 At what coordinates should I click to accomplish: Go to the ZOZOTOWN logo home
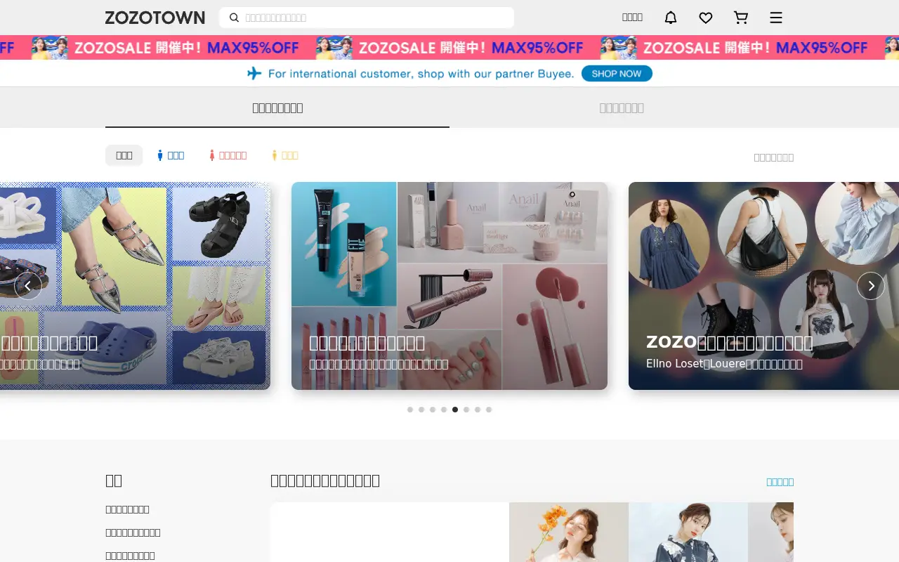tap(155, 18)
